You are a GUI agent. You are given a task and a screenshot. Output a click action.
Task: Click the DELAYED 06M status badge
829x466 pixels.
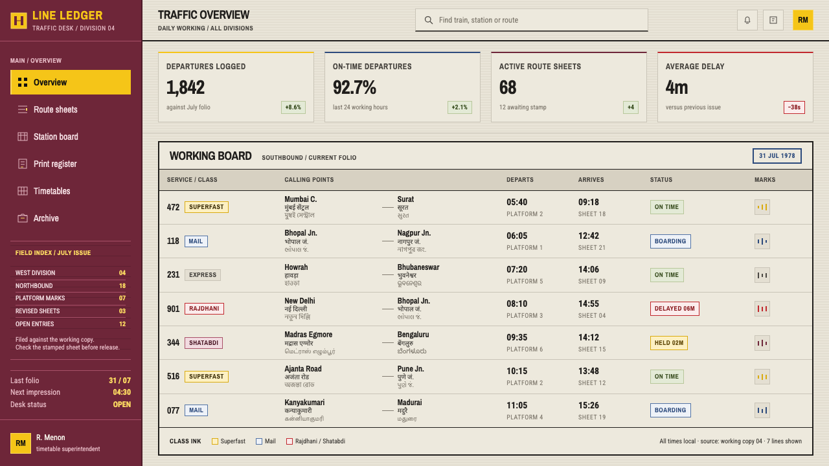[675, 309]
